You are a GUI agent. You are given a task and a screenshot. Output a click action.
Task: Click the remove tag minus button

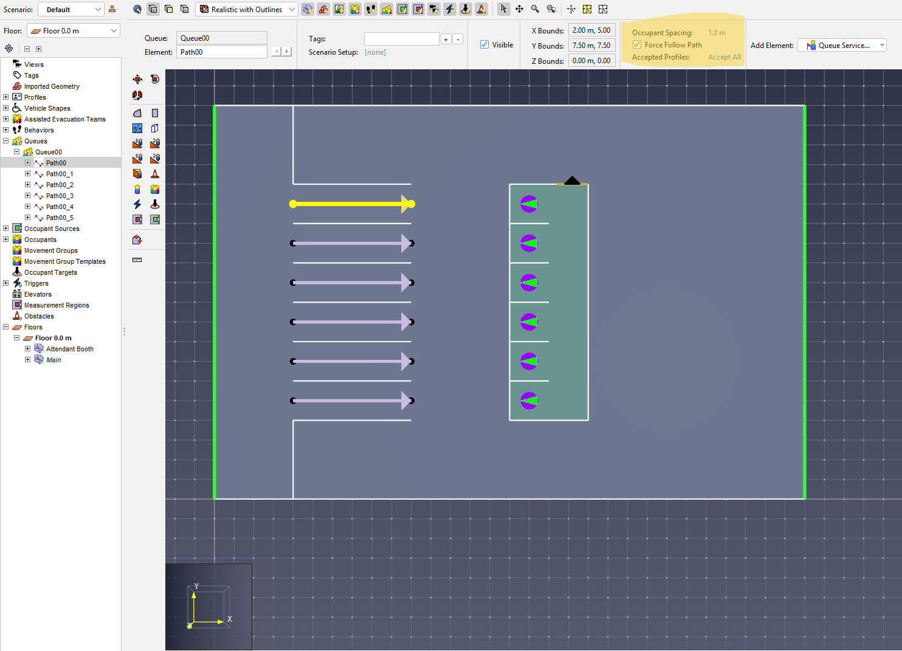458,39
